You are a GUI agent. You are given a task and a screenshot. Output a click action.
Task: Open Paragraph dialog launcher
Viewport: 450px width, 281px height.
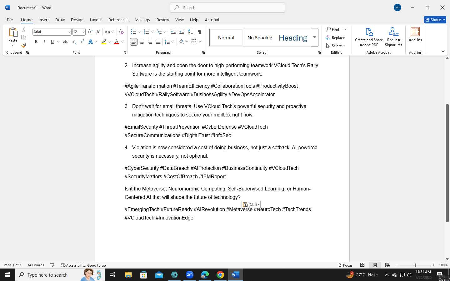[203, 52]
